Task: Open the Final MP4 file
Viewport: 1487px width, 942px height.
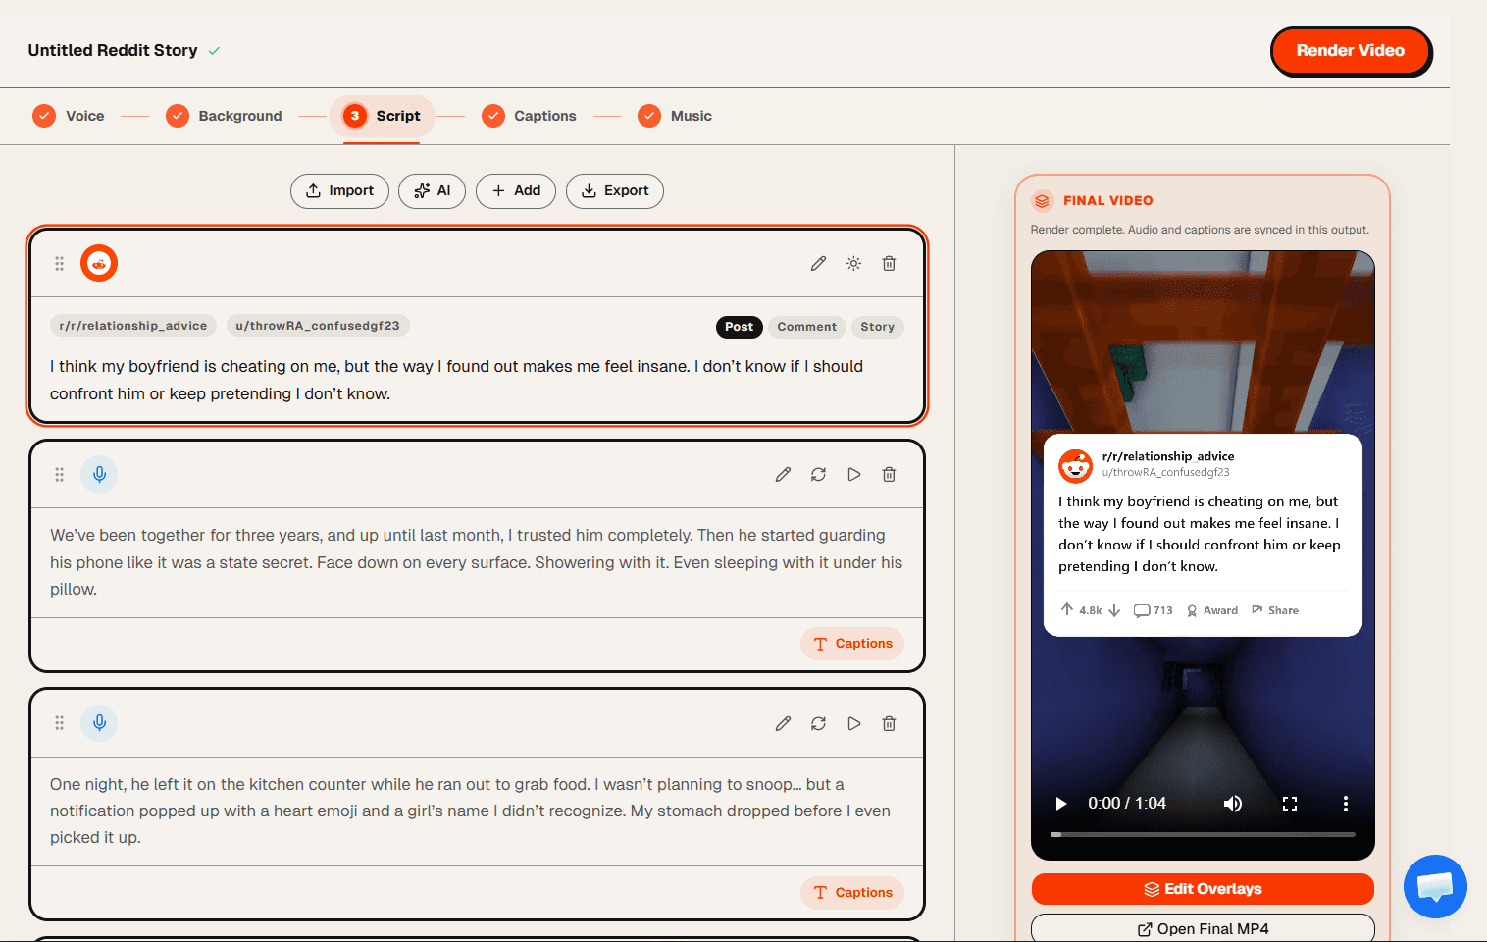Action: (x=1203, y=928)
